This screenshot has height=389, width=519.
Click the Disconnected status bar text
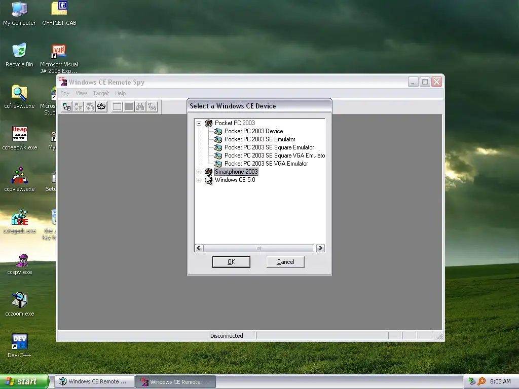click(227, 336)
